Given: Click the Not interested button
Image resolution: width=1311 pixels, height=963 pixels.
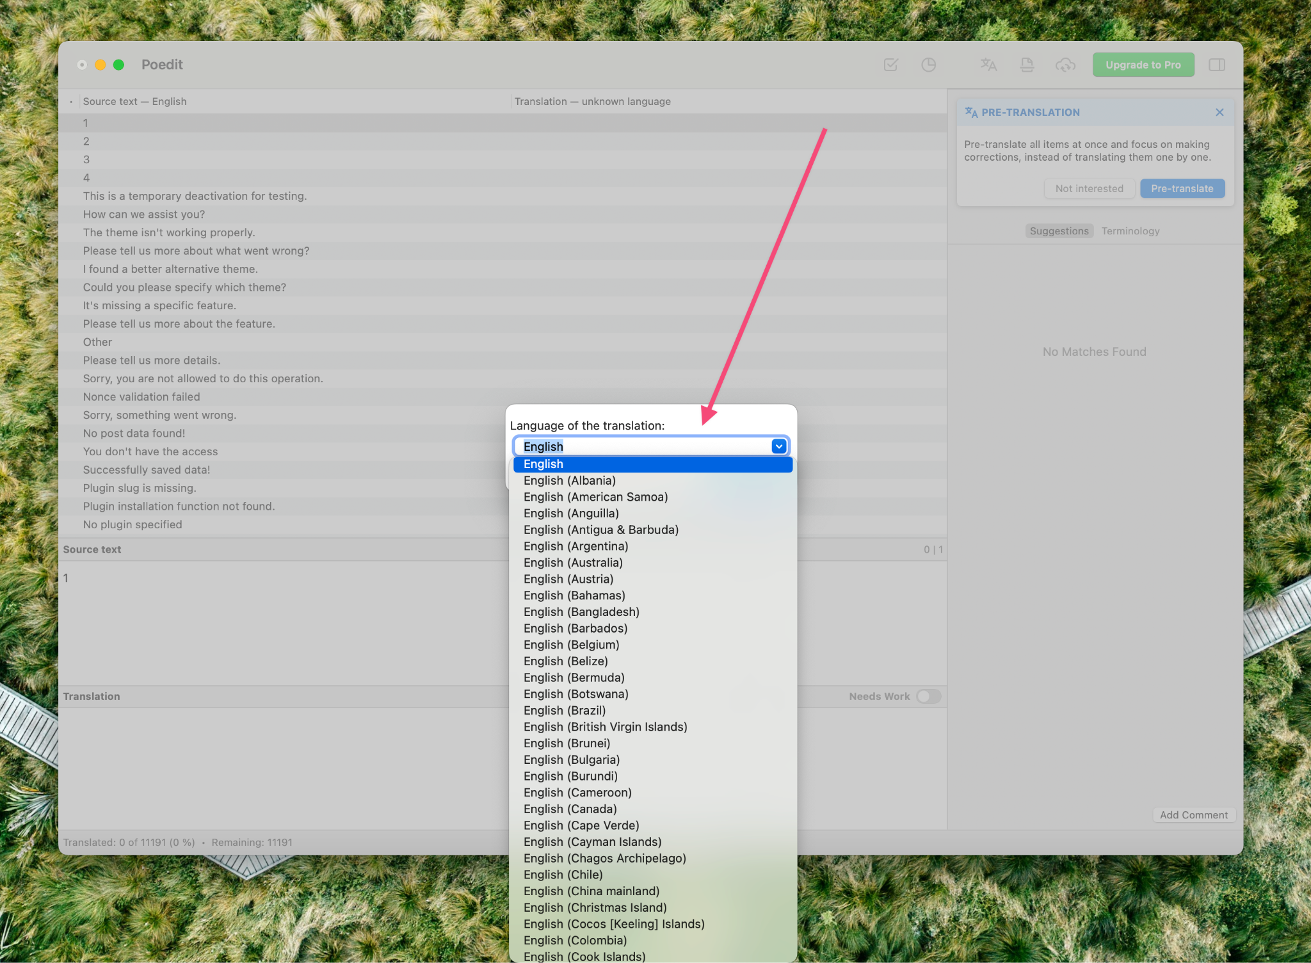Looking at the screenshot, I should coord(1089,188).
